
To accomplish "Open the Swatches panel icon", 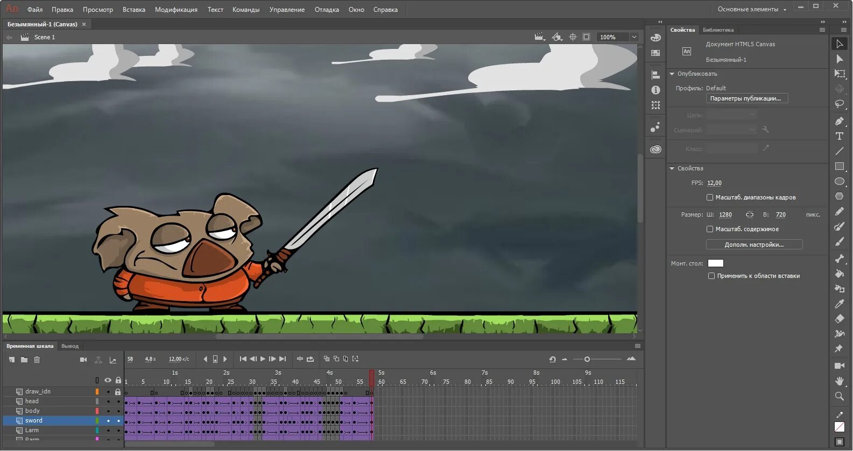I will (x=655, y=53).
